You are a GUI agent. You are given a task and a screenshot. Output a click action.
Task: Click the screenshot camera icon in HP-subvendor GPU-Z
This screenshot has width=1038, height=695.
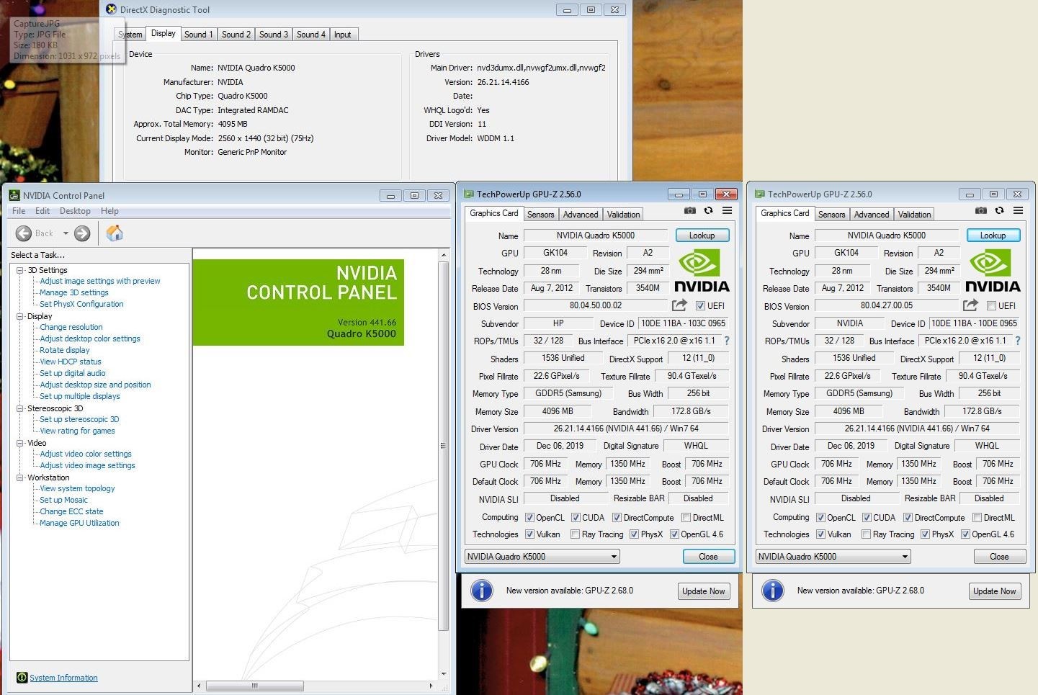click(689, 211)
